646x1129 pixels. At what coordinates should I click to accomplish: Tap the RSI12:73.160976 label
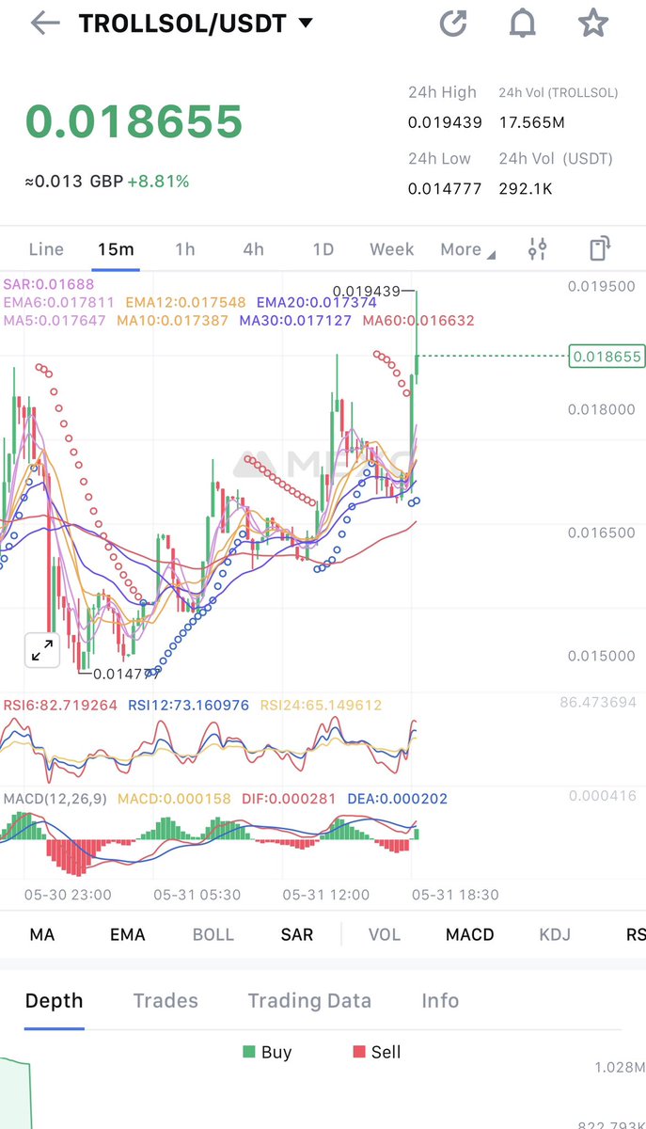188,705
